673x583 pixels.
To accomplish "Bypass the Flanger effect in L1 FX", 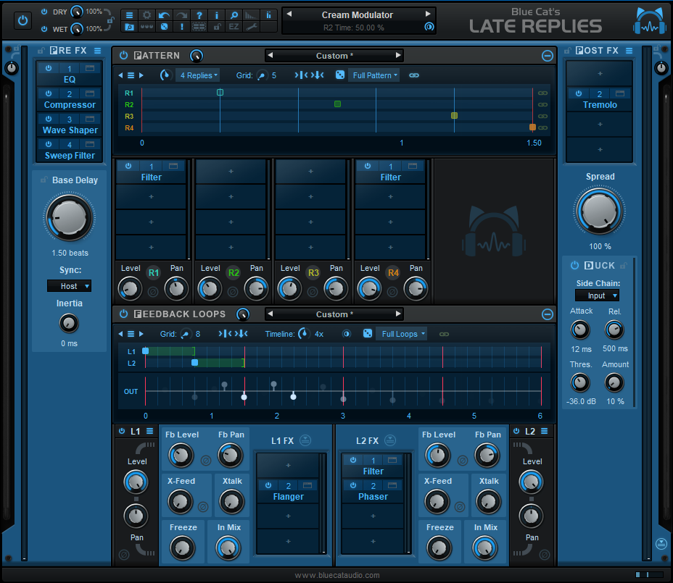I will tap(268, 485).
